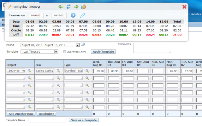Click the info icon beside Period dropdown
202x126 pixels.
83,45
